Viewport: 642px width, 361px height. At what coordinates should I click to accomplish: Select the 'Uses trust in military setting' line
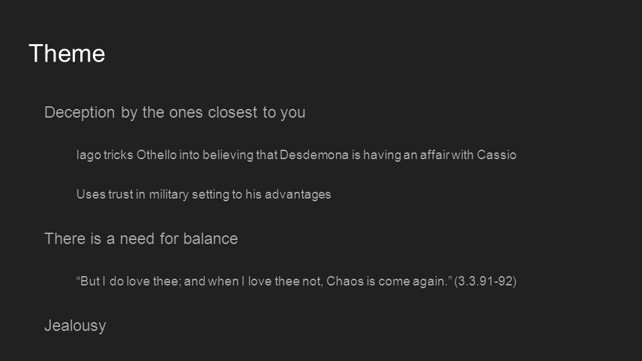(x=203, y=195)
